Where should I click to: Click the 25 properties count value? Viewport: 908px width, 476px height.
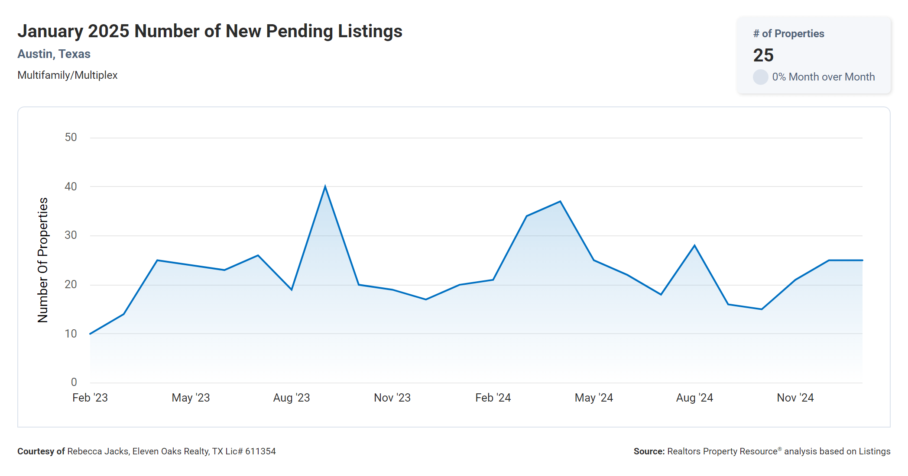click(763, 55)
